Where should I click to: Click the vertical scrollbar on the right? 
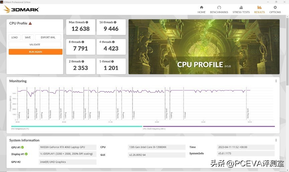[x=287, y=51]
